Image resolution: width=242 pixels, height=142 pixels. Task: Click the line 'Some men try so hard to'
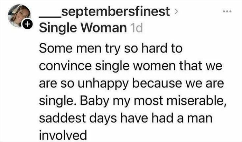click(110, 49)
